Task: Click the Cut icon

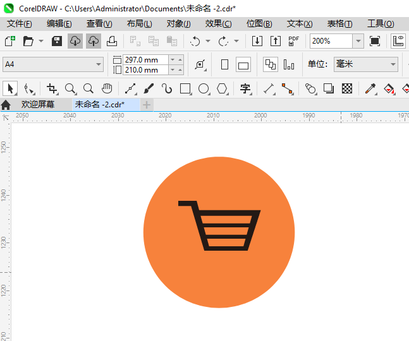Action: pyautogui.click(x=135, y=41)
